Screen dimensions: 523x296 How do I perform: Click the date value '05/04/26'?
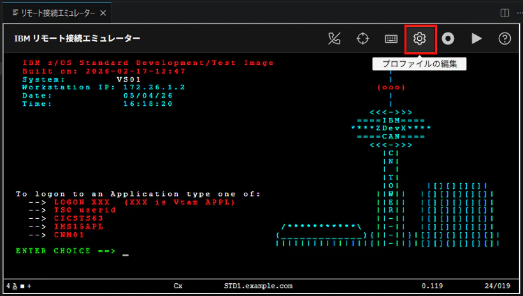(148, 96)
